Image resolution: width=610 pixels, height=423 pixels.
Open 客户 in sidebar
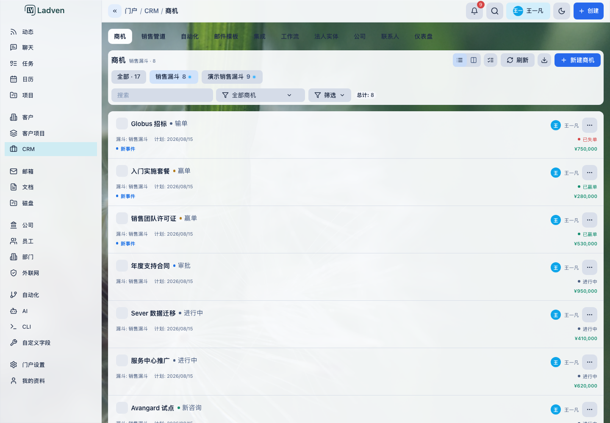(x=51, y=117)
